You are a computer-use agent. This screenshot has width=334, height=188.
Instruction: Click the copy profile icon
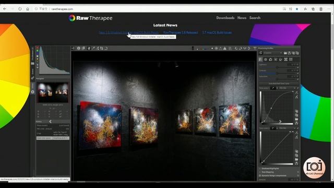coord(293,53)
